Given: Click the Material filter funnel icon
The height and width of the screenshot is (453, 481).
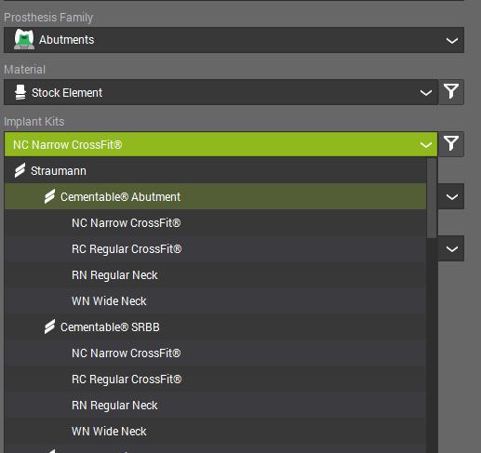Looking at the screenshot, I should coord(451,92).
